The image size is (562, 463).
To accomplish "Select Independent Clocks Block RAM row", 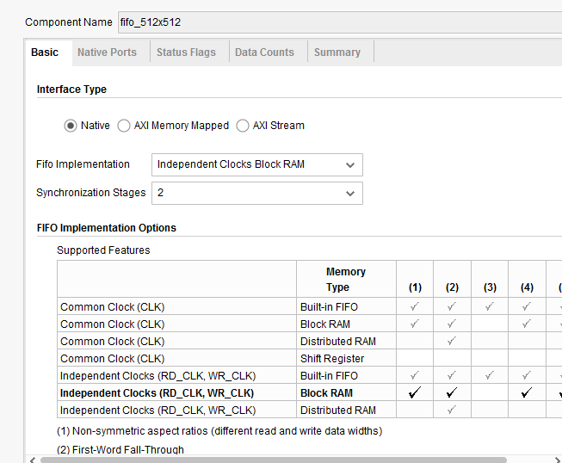I will tap(157, 393).
